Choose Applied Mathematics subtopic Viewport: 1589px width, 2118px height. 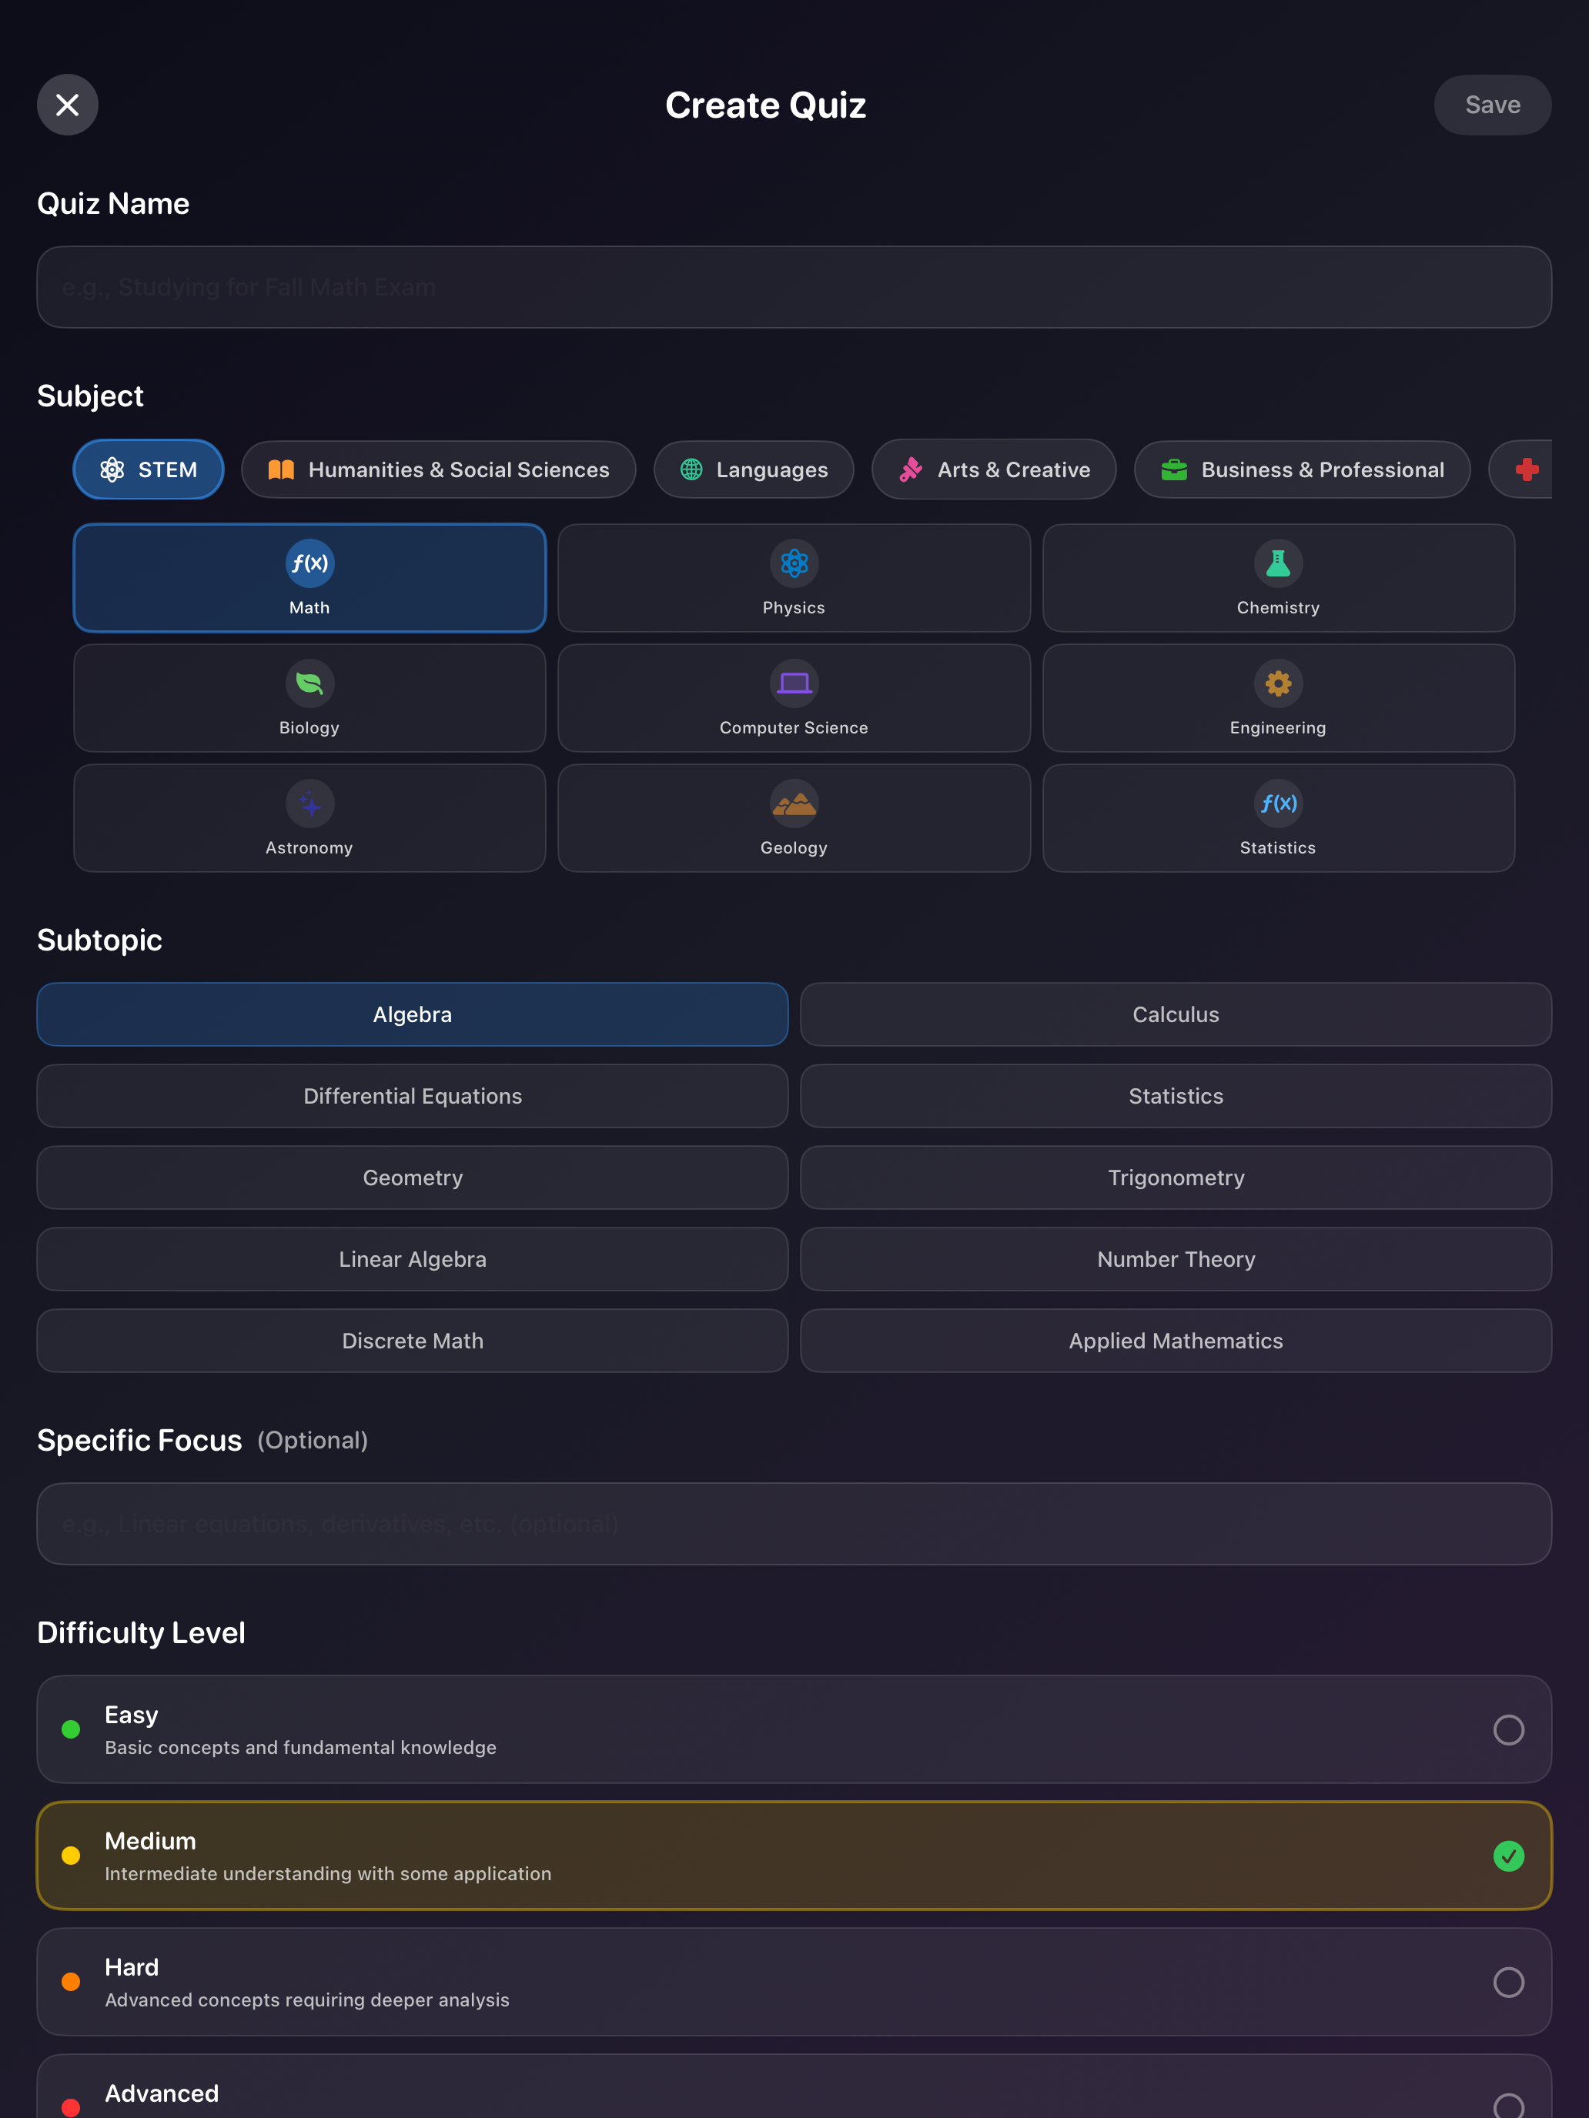(x=1176, y=1341)
